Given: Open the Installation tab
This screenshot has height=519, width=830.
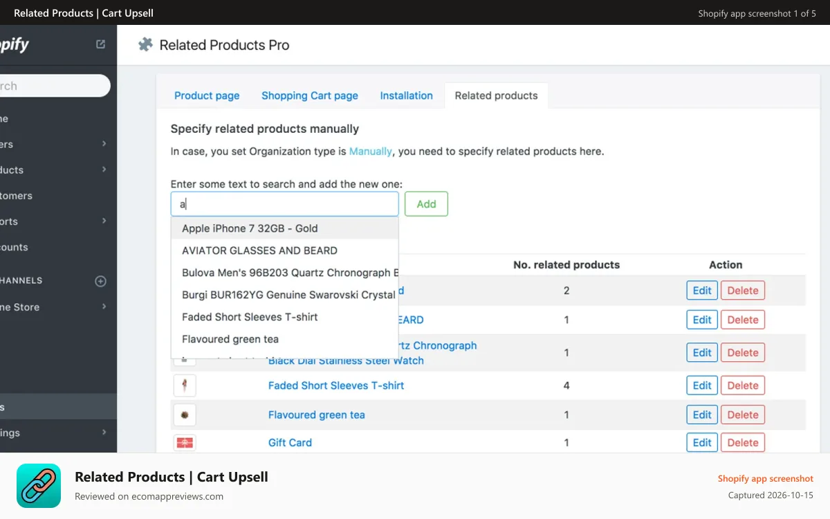Looking at the screenshot, I should [x=407, y=95].
